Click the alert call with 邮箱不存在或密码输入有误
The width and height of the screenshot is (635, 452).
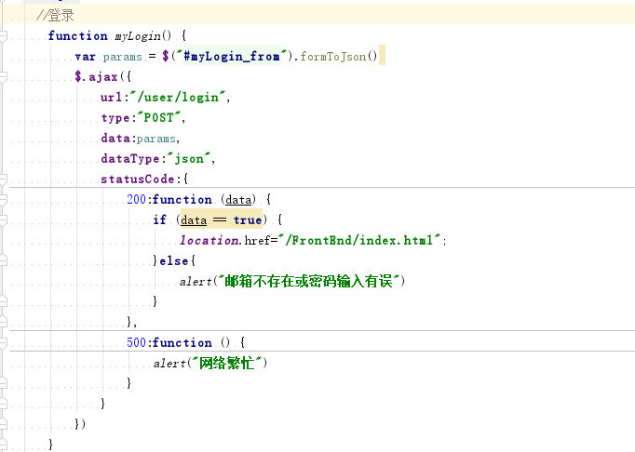[292, 281]
